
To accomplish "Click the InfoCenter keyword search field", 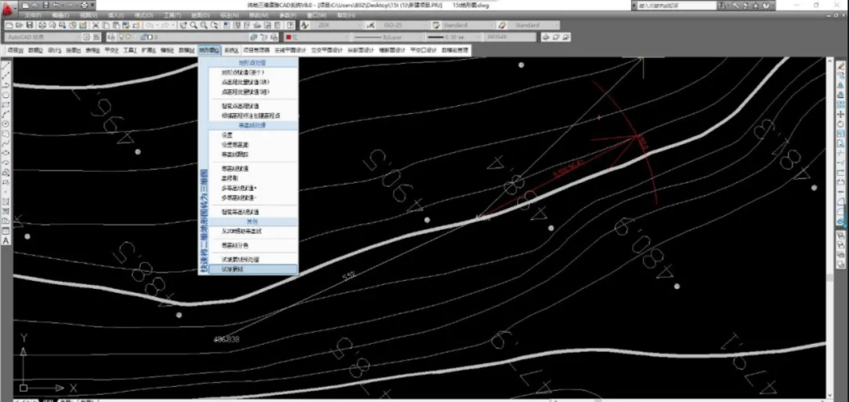I will coord(677,5).
